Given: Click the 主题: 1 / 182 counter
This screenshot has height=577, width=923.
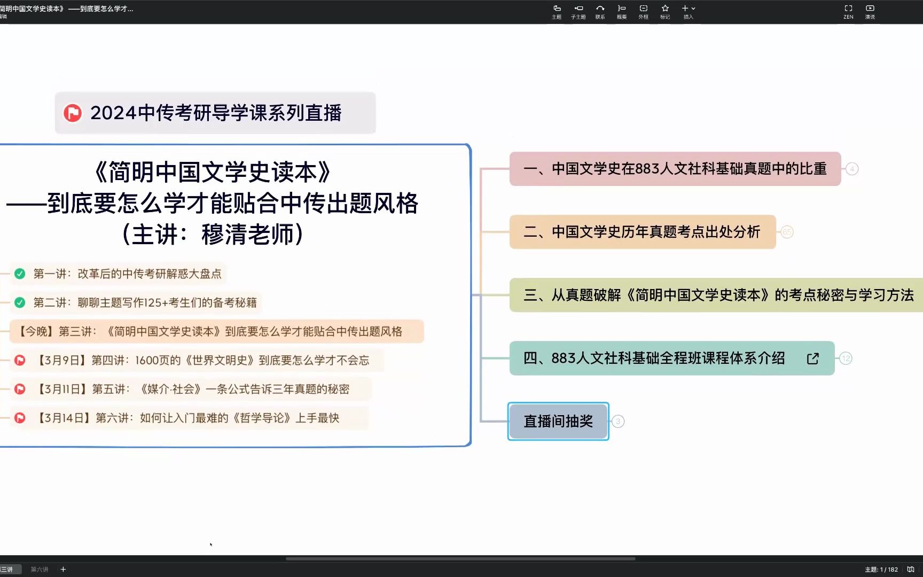Looking at the screenshot, I should [881, 570].
